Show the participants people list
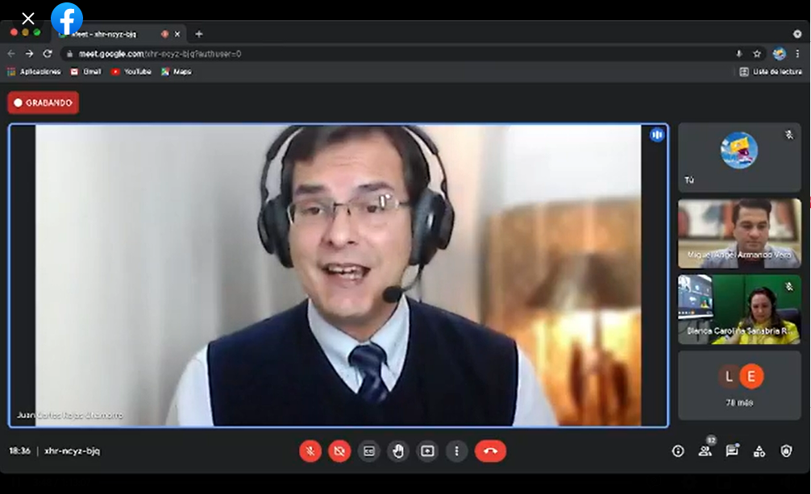This screenshot has width=811, height=494. [705, 451]
